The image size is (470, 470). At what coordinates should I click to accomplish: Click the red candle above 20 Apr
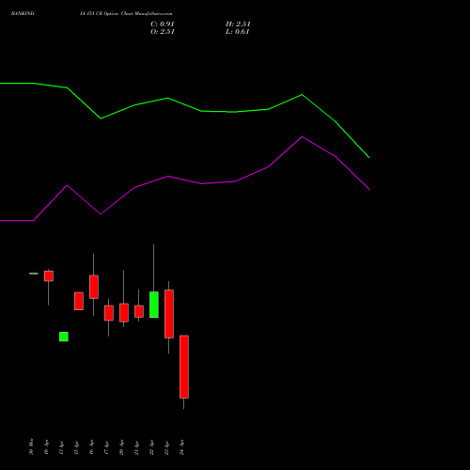[124, 313]
